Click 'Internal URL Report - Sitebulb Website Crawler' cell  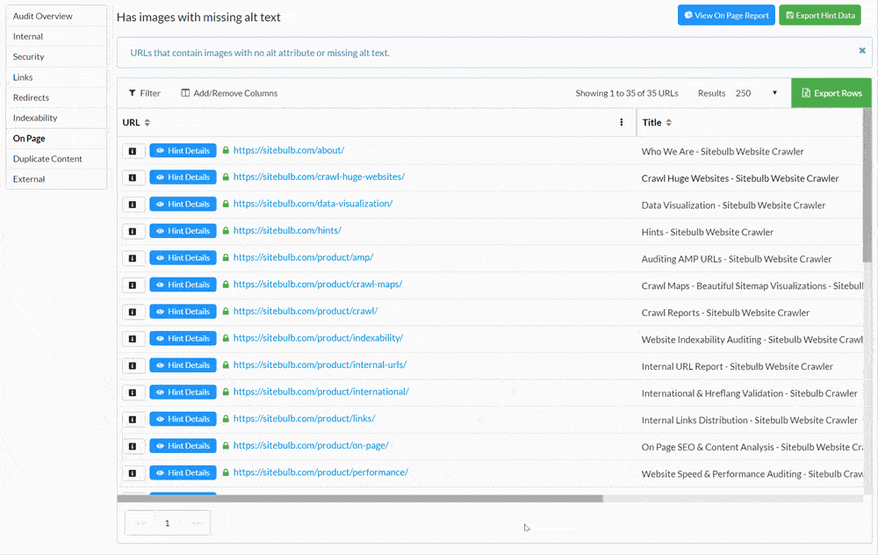point(737,366)
